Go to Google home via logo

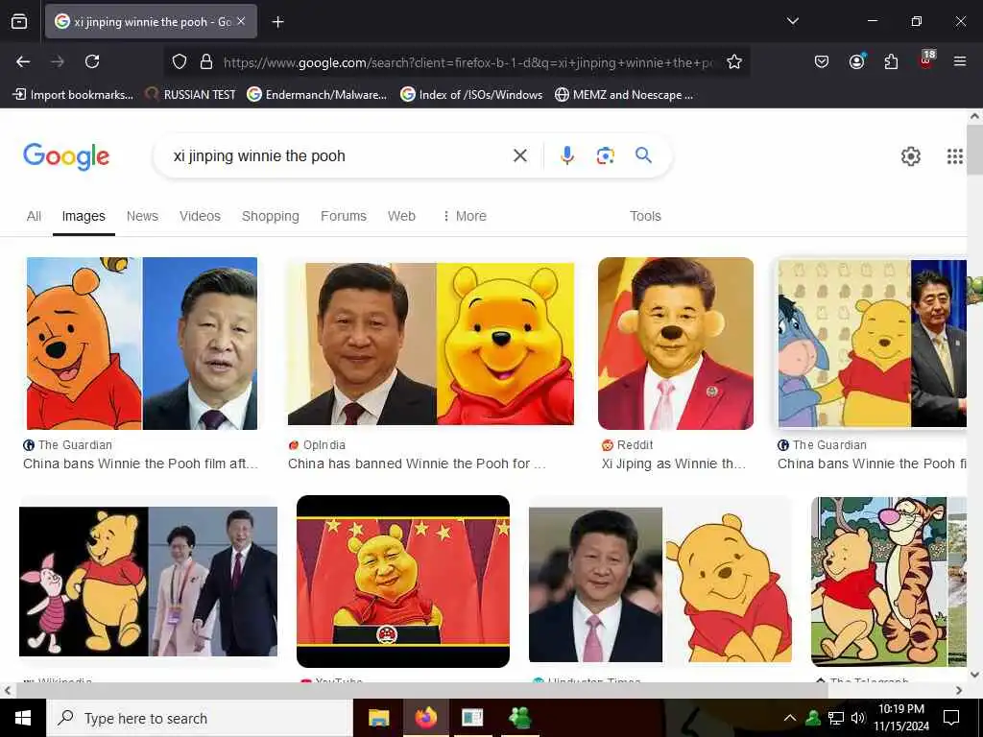coord(66,156)
